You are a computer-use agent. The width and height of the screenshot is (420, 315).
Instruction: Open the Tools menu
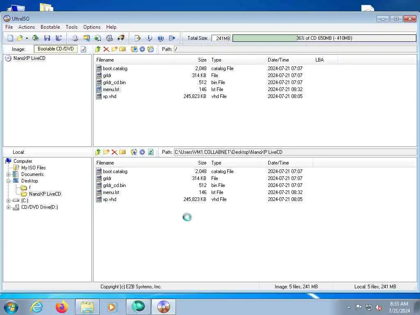(71, 27)
